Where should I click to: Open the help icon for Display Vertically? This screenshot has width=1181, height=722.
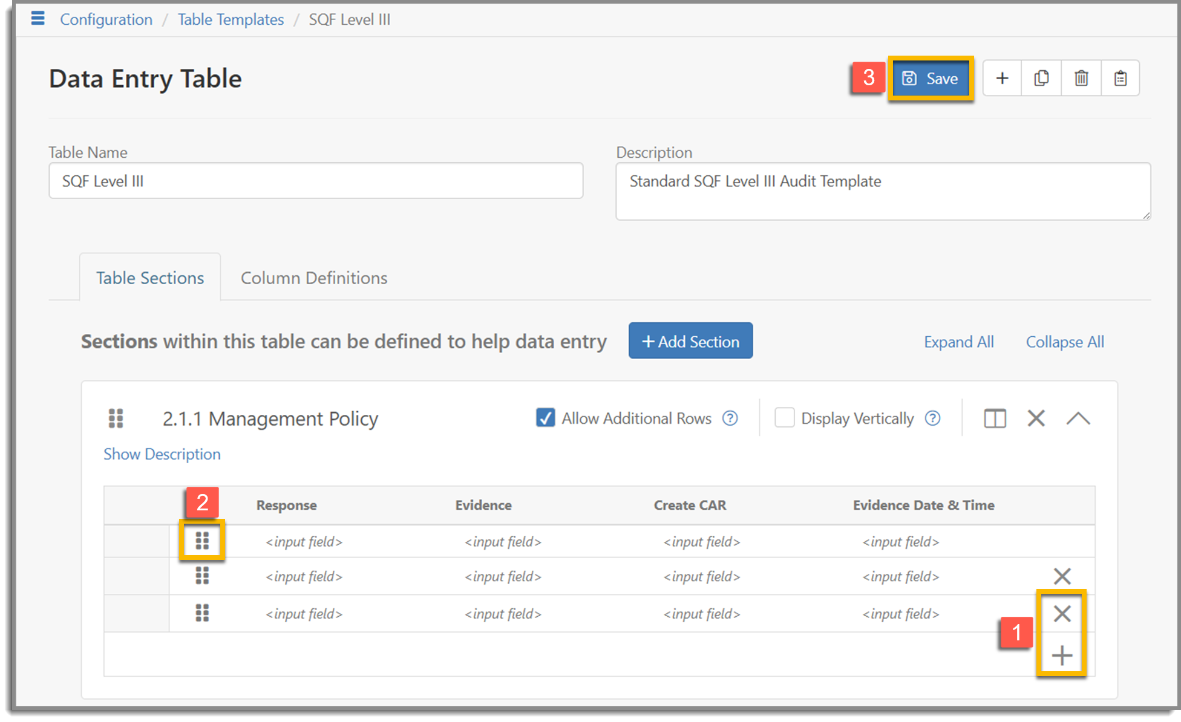[x=933, y=418]
